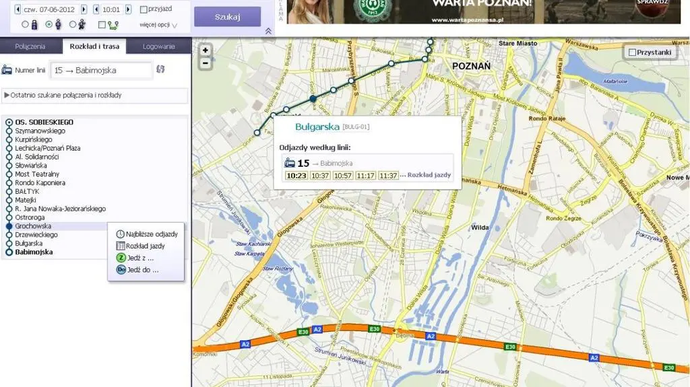Image resolution: width=690 pixels, height=387 pixels.
Task: Select the 10:37 departure time
Action: (x=320, y=176)
